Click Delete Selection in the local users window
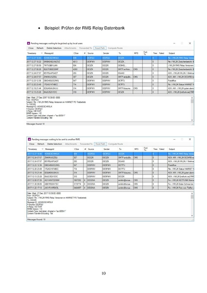207x293 pixels. (54, 48)
